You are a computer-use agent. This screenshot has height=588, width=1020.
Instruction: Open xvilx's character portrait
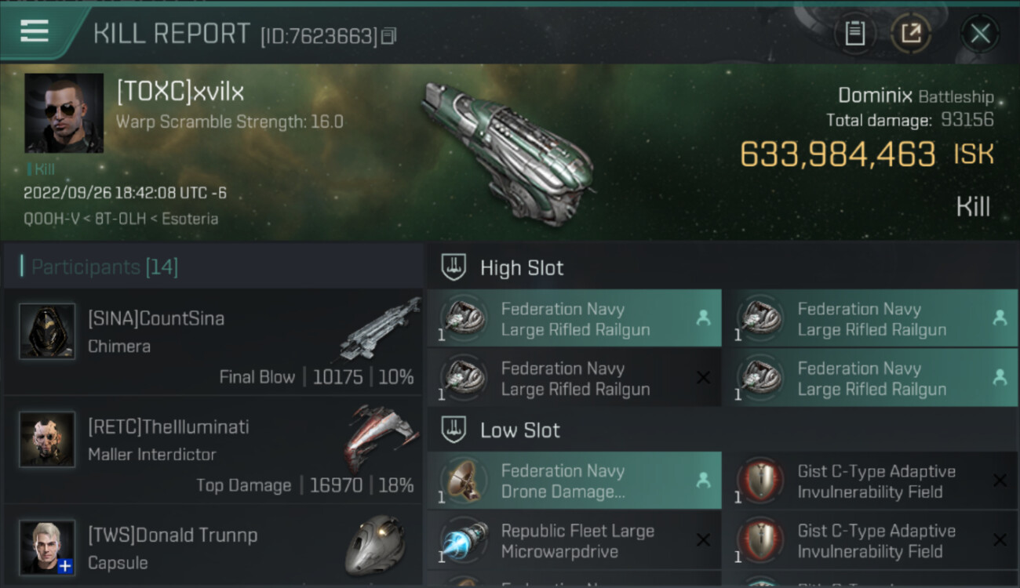click(x=64, y=113)
